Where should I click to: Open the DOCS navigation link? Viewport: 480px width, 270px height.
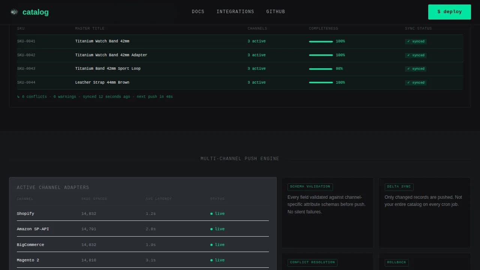pyautogui.click(x=198, y=12)
